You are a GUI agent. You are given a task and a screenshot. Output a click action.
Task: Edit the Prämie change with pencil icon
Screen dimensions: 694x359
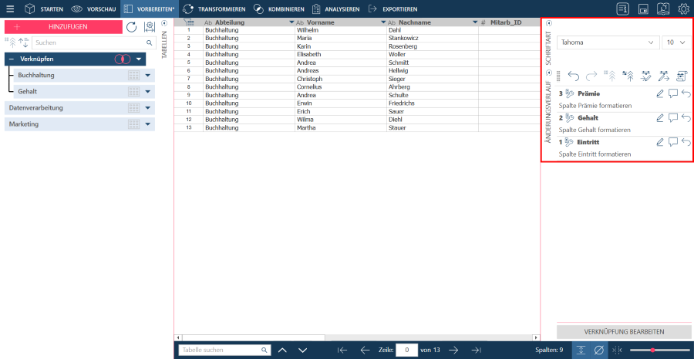(660, 93)
